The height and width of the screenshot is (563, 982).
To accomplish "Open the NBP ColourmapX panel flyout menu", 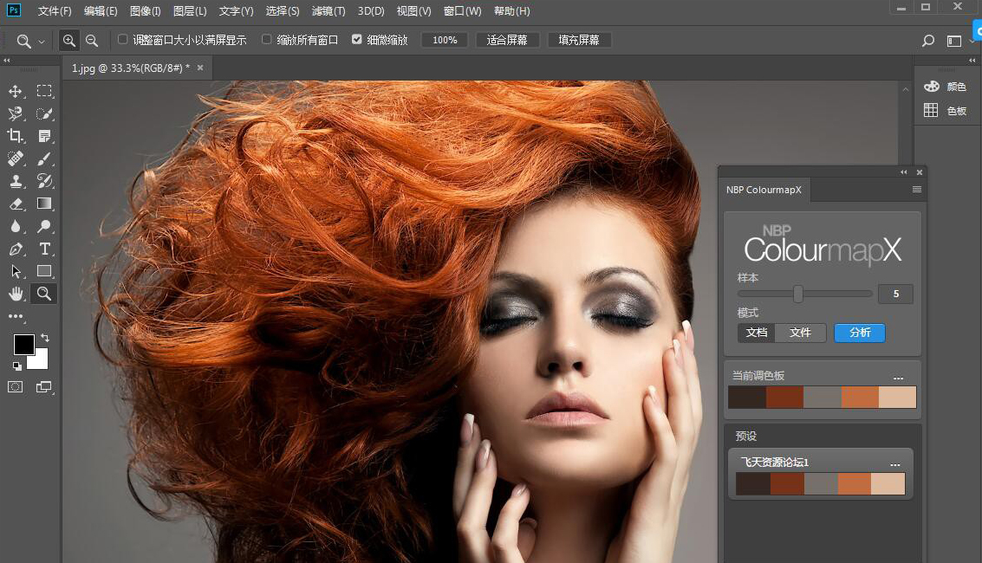I will 917,190.
